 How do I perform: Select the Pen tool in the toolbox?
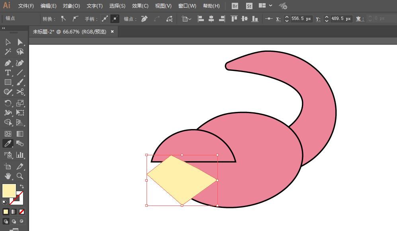click(x=8, y=63)
